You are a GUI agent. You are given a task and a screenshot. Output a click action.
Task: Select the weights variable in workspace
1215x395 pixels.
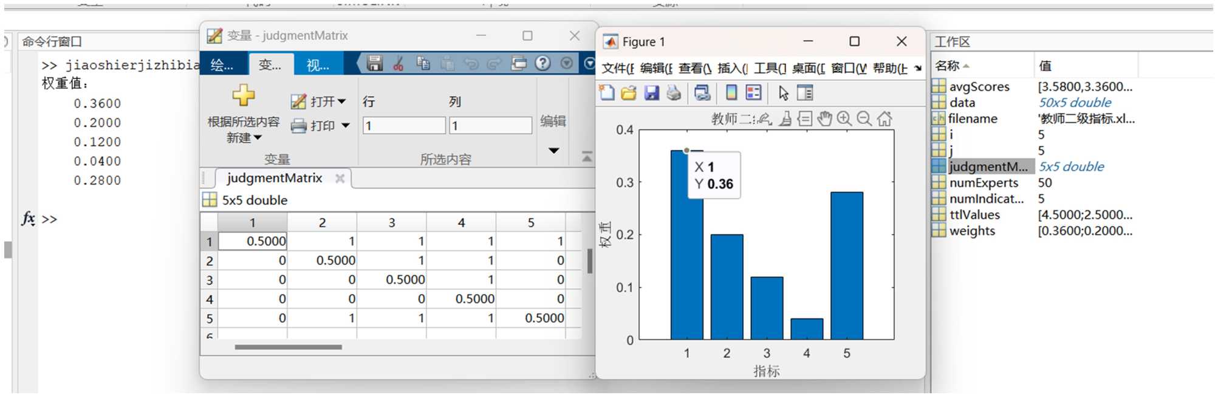point(972,231)
